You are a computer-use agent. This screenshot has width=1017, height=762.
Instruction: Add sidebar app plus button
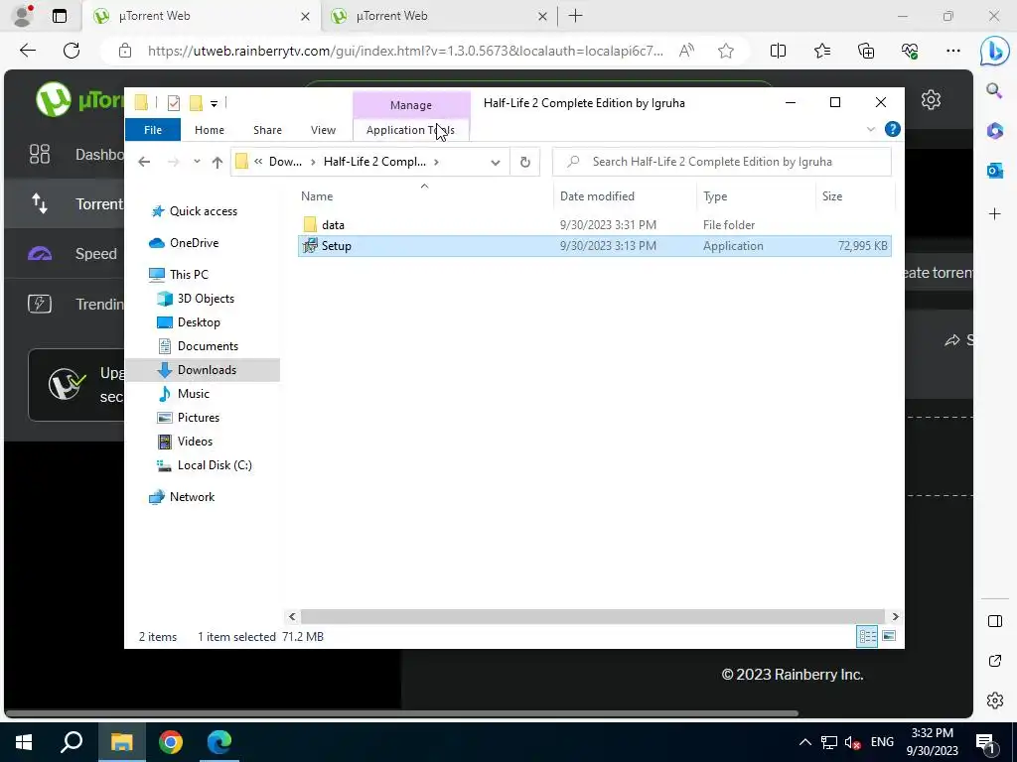pyautogui.click(x=994, y=213)
